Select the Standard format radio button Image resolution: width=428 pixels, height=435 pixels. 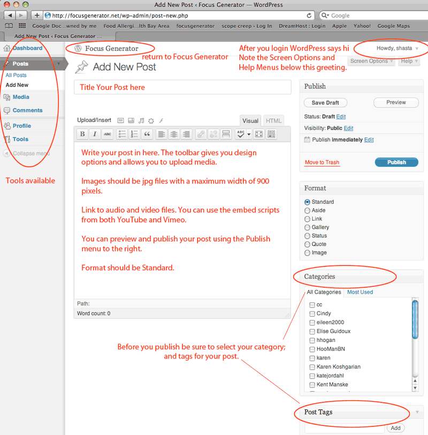coord(307,202)
